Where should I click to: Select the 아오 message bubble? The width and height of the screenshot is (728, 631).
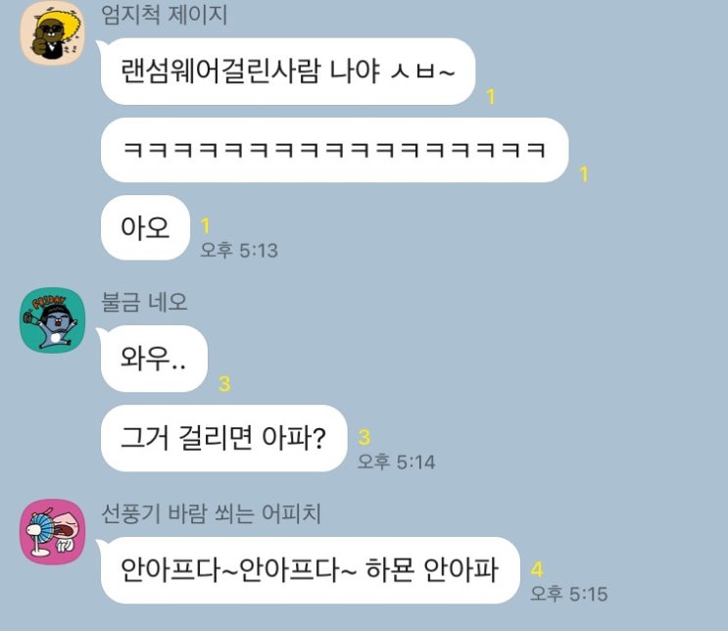pyautogui.click(x=145, y=227)
